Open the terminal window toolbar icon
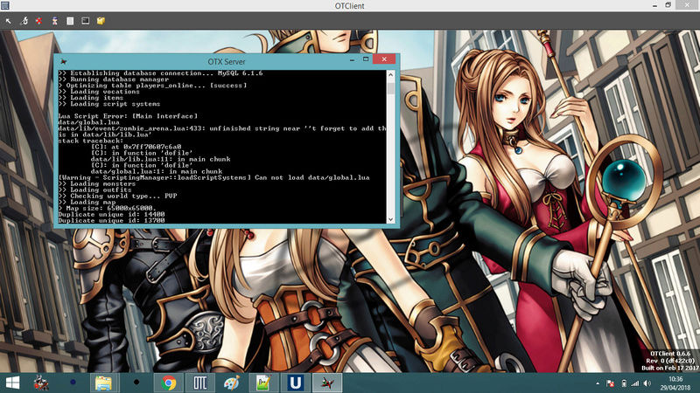 tap(85, 21)
